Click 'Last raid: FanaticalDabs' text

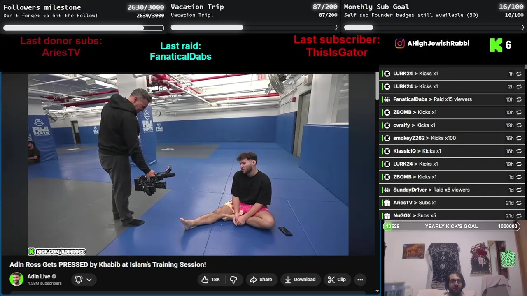180,51
